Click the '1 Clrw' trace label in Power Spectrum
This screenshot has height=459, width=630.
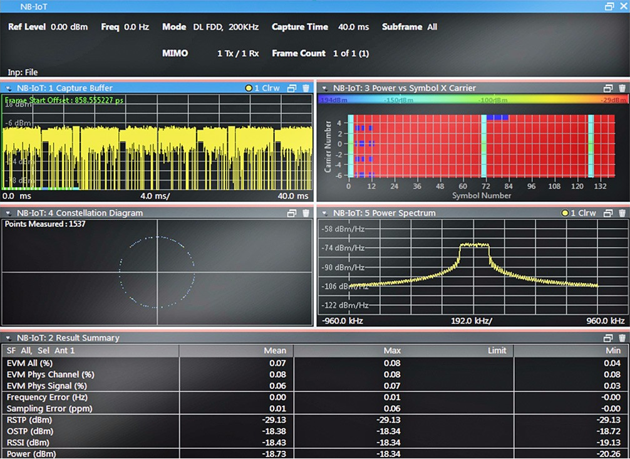[583, 213]
